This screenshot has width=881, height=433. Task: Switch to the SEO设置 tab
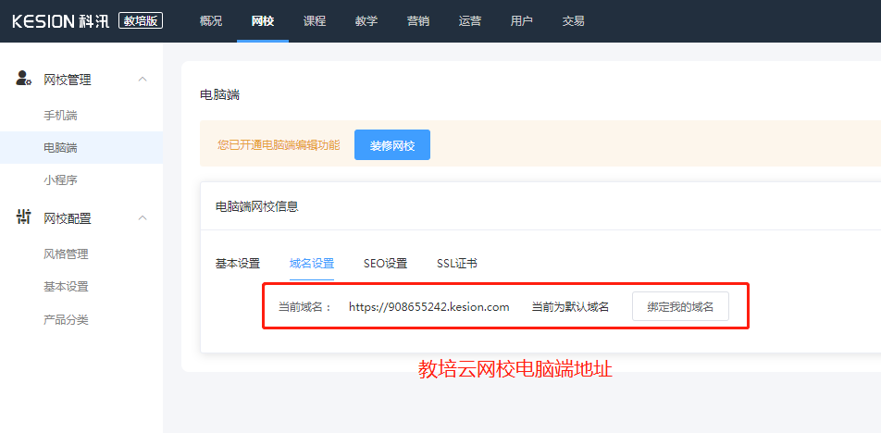385,264
